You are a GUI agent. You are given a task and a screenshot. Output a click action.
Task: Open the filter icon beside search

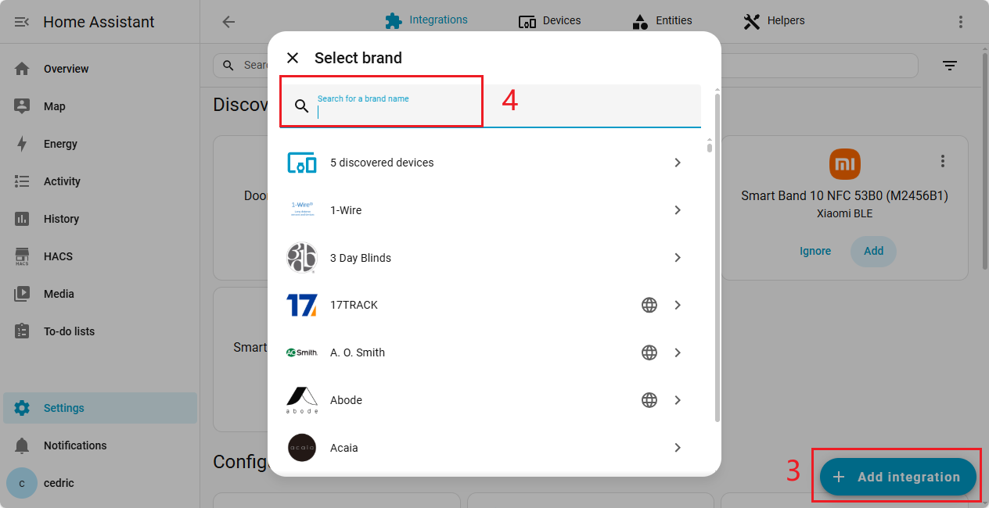[950, 66]
